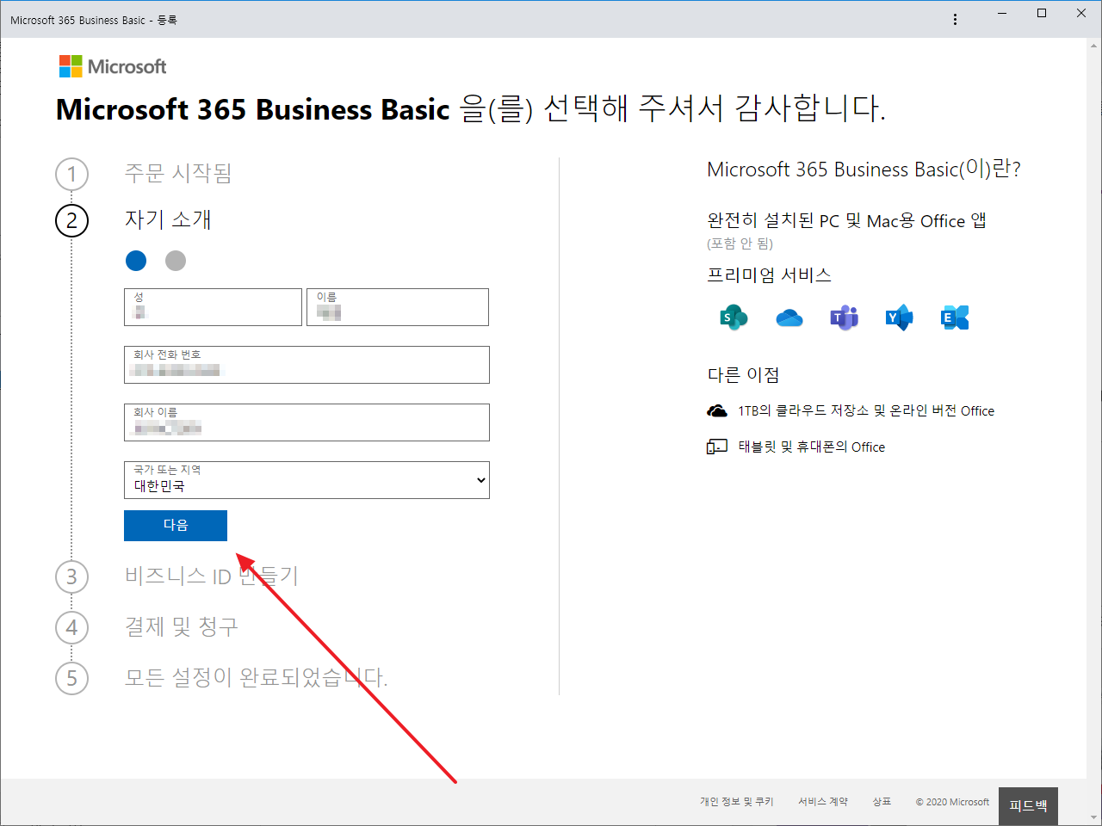This screenshot has width=1102, height=826.
Task: Click the Exchange service icon
Action: click(x=955, y=317)
